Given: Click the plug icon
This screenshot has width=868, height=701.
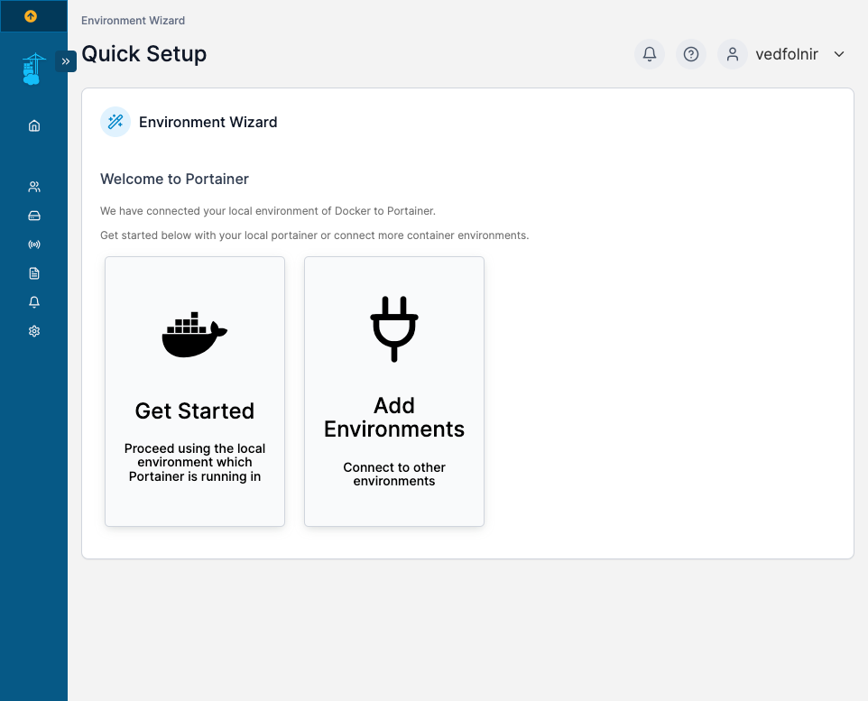Looking at the screenshot, I should (x=394, y=329).
